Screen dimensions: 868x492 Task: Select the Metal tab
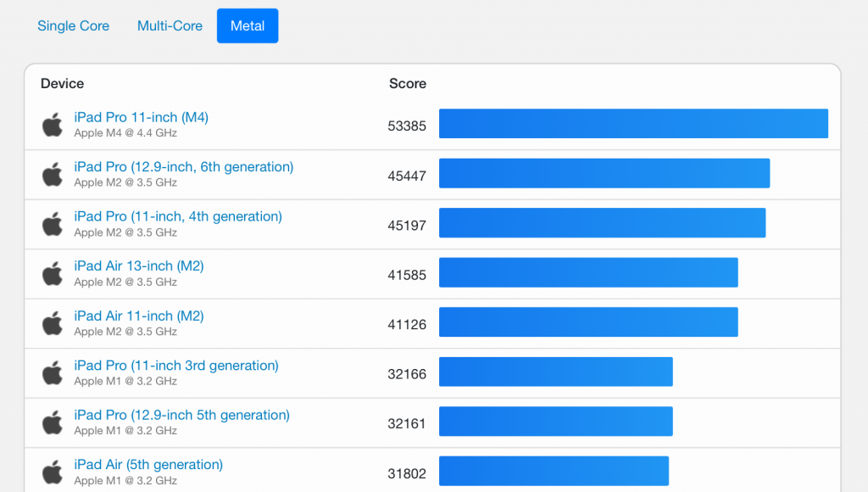click(x=248, y=25)
